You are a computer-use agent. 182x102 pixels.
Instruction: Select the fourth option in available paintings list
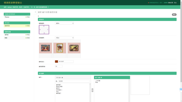[59, 90]
